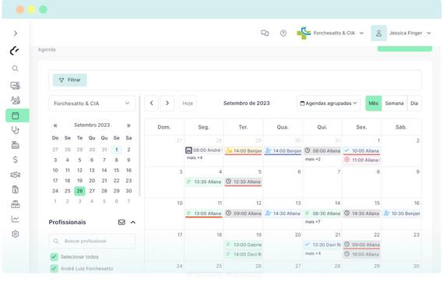Click the Hoje button
443x282 pixels.
tap(188, 104)
